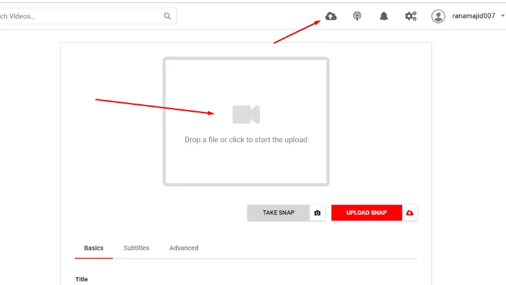Click the camera icon beside Take Snap
The width and height of the screenshot is (506, 285).
click(318, 213)
